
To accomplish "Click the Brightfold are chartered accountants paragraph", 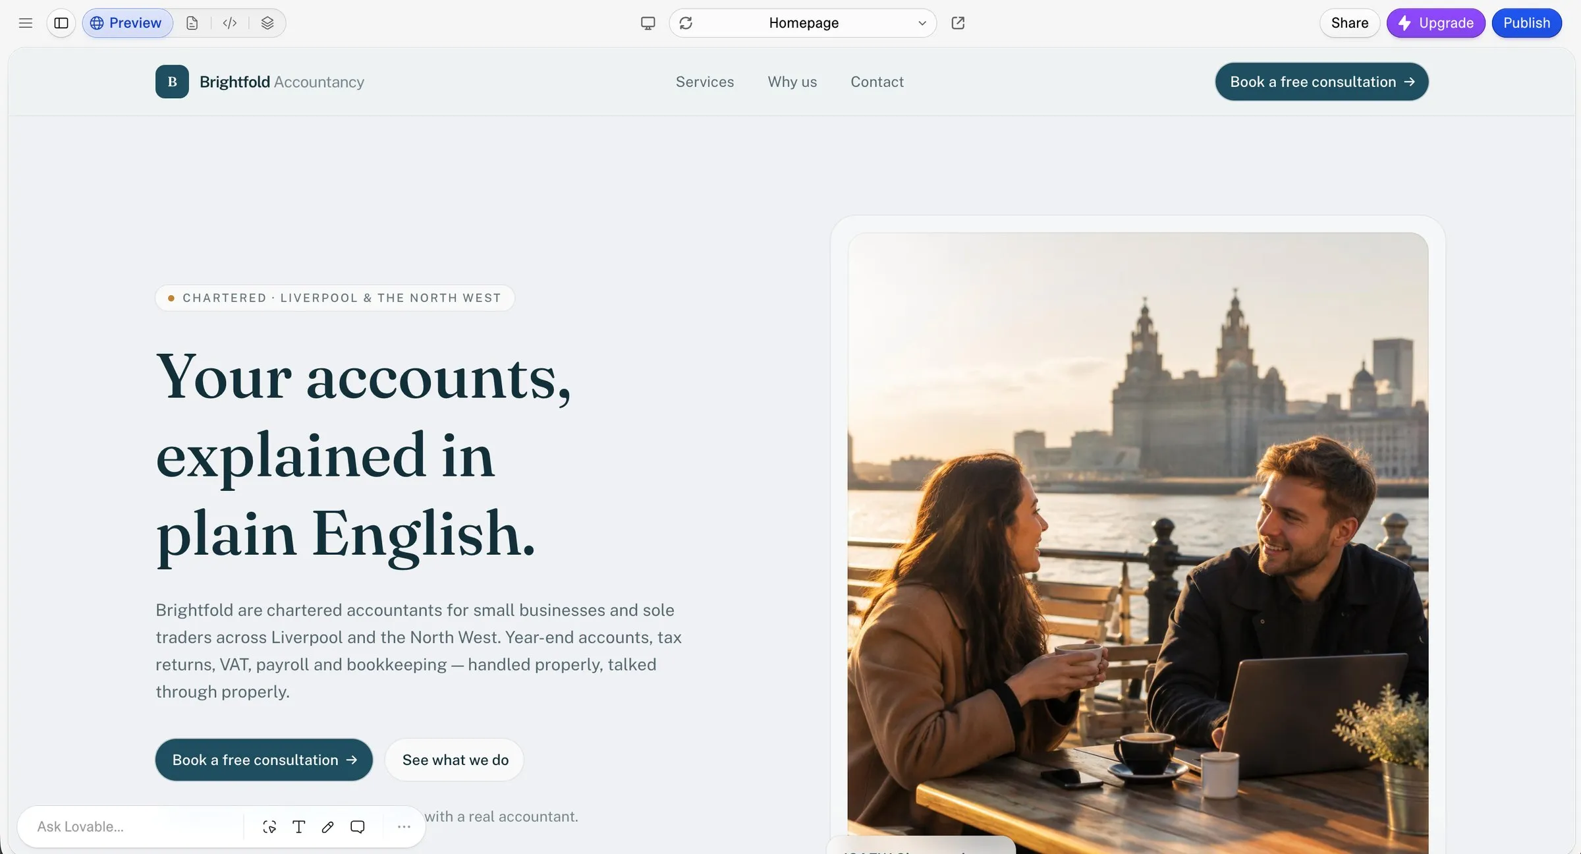I will click(419, 650).
